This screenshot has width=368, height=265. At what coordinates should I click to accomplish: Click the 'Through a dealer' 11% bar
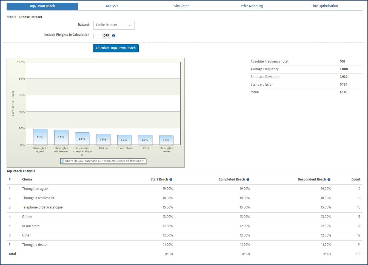[x=166, y=140]
